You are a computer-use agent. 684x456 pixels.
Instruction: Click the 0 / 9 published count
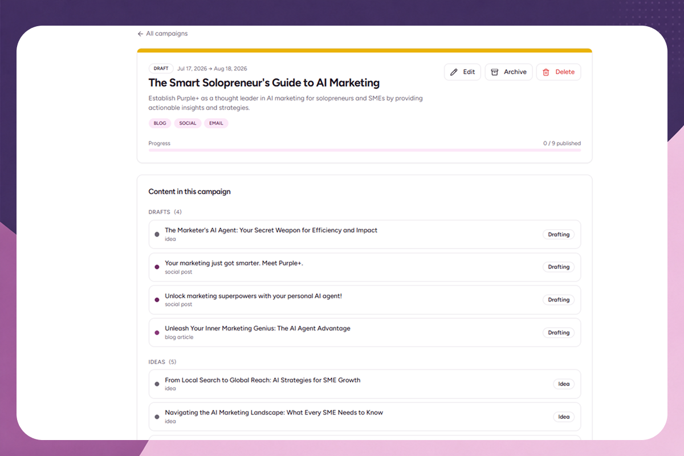[562, 144]
